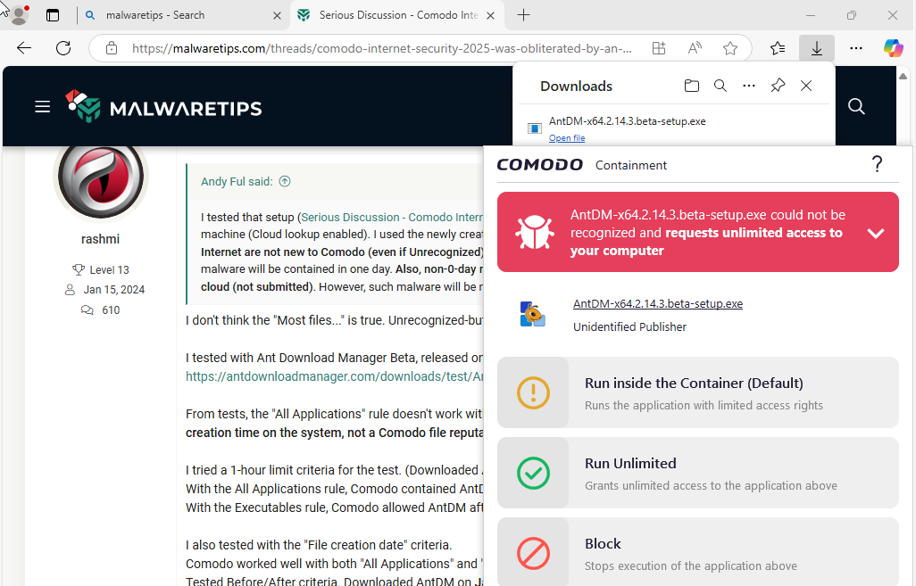Open browser Settings and more menu
916x586 pixels.
pyautogui.click(x=856, y=48)
